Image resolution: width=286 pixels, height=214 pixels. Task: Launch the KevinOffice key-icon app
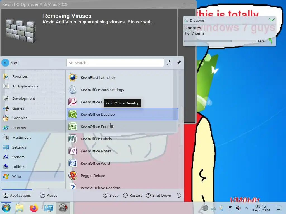[122, 102]
